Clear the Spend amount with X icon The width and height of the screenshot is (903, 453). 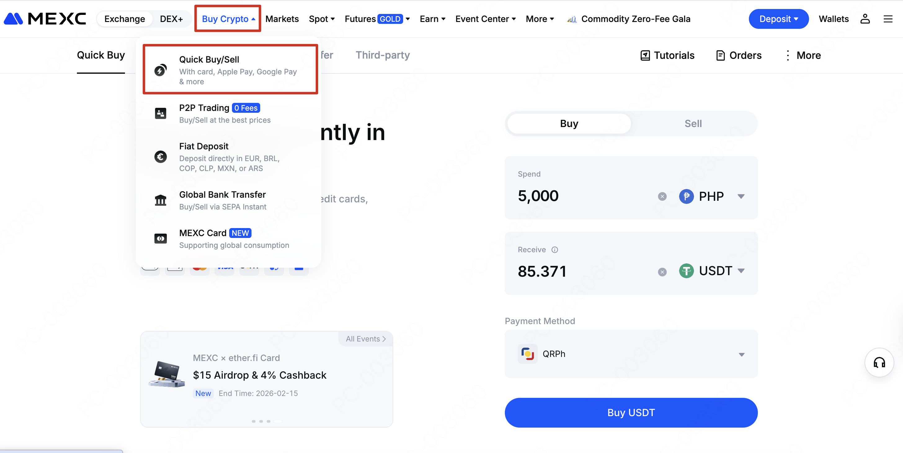662,196
